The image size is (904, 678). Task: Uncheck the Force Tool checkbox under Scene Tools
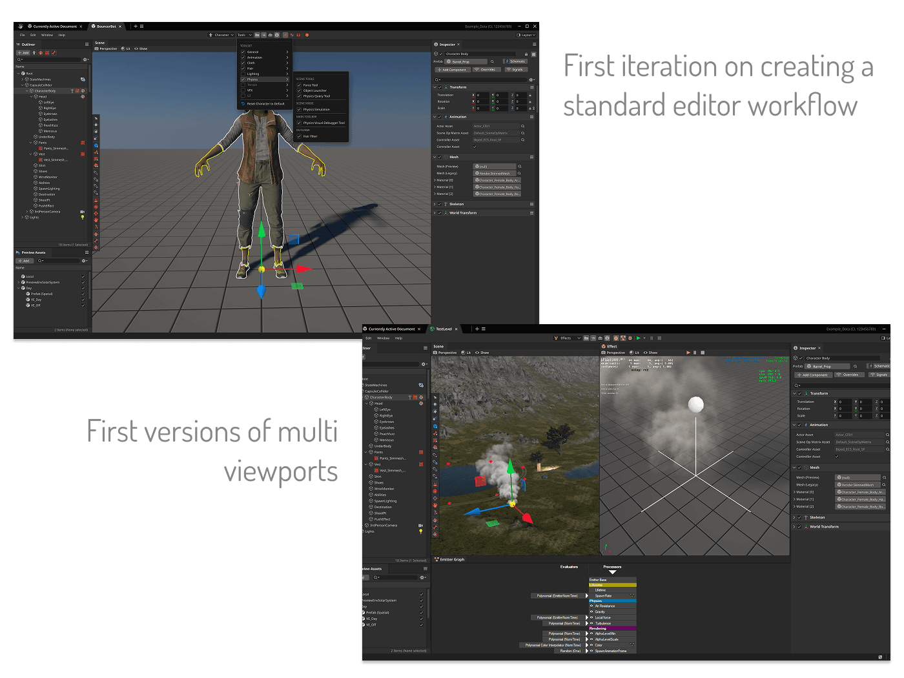point(300,85)
